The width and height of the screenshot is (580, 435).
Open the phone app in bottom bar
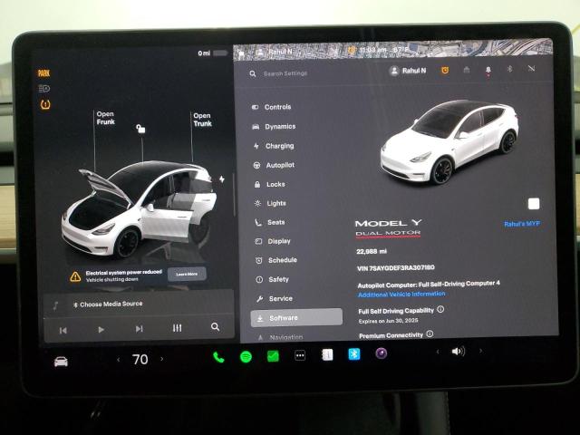[218, 357]
